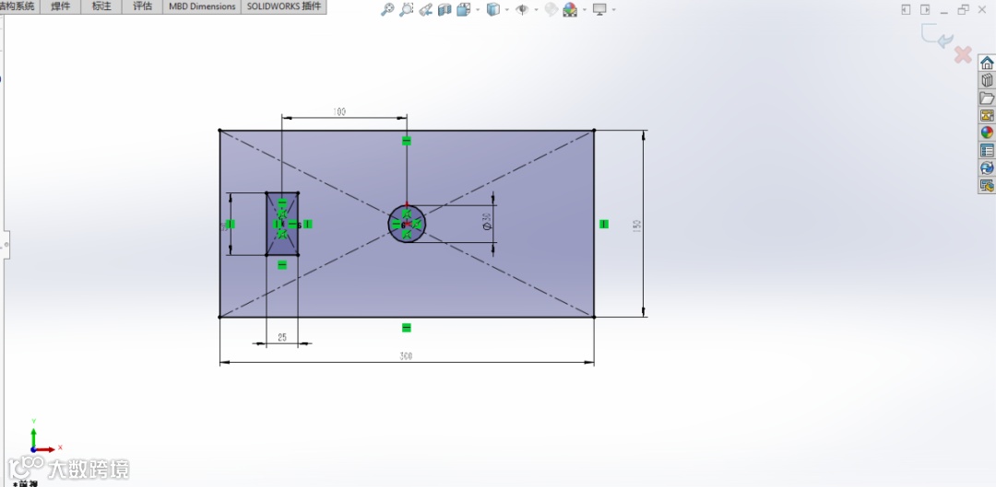Cancel the sketch with the red X
The width and height of the screenshot is (996, 487).
(x=963, y=54)
